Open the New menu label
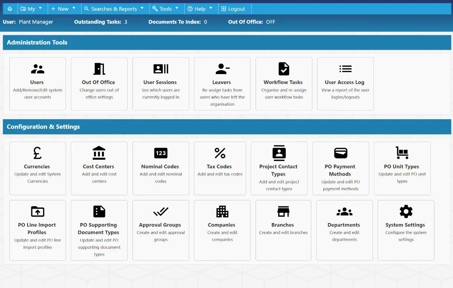 63,9
